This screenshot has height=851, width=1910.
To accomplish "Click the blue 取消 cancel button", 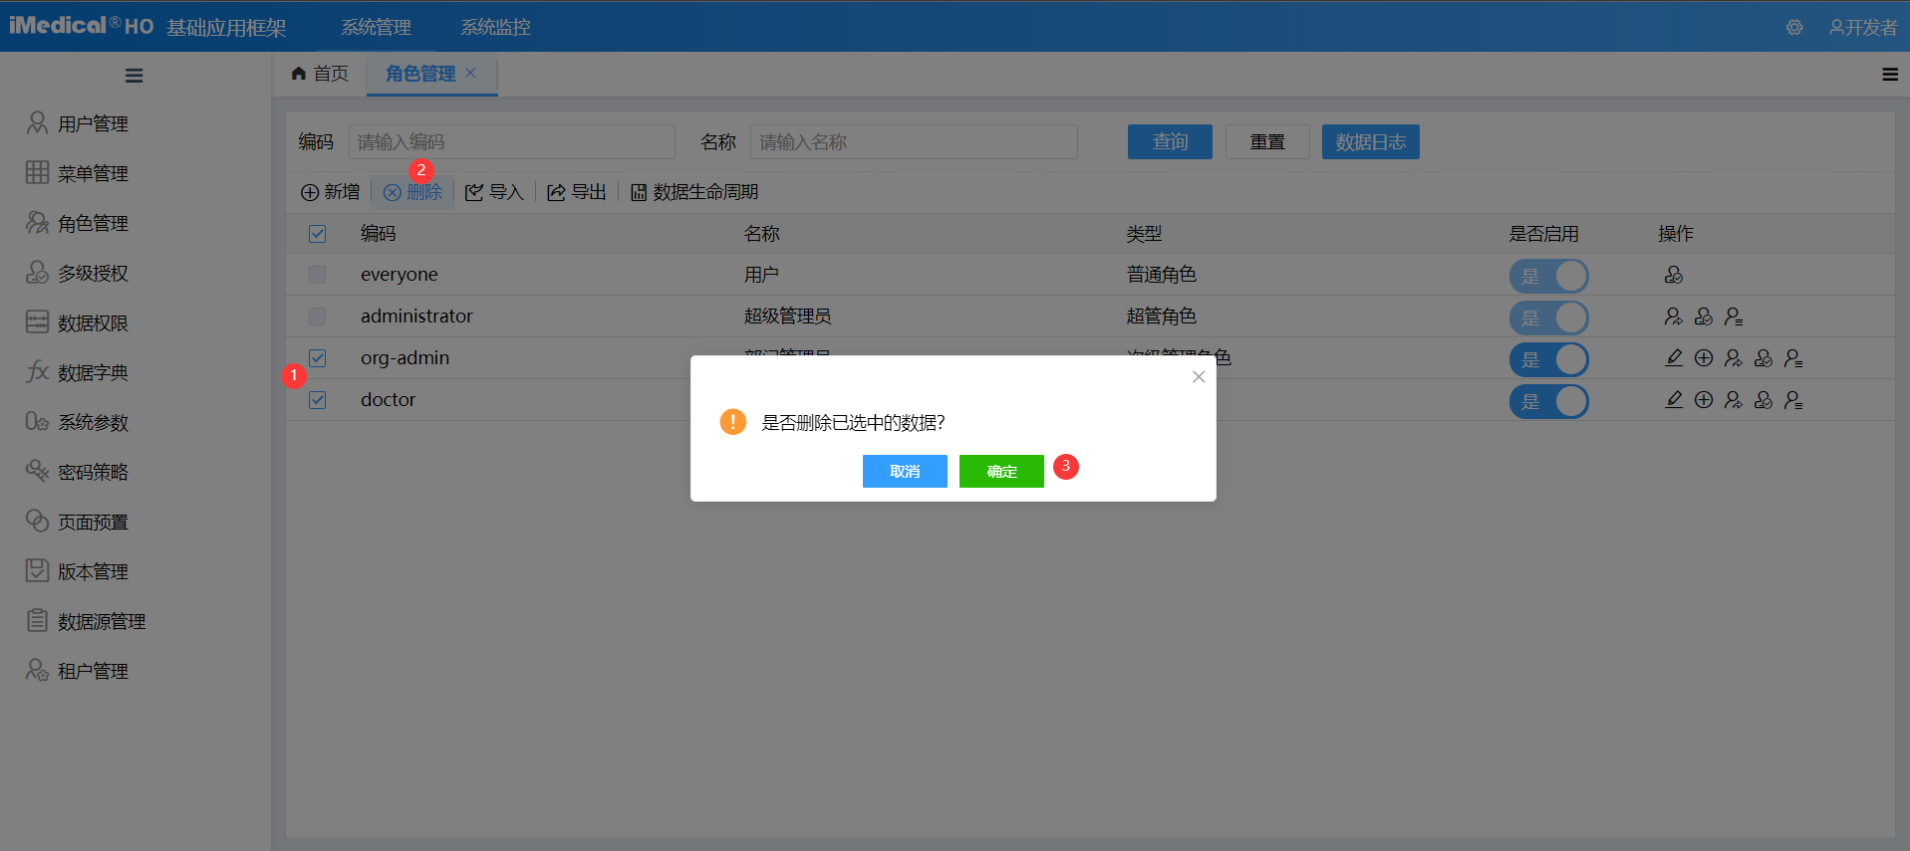I will pos(904,471).
